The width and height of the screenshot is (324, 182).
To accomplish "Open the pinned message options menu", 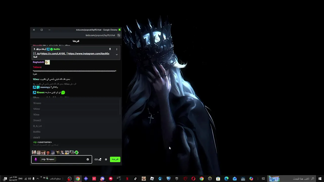I will (x=117, y=49).
